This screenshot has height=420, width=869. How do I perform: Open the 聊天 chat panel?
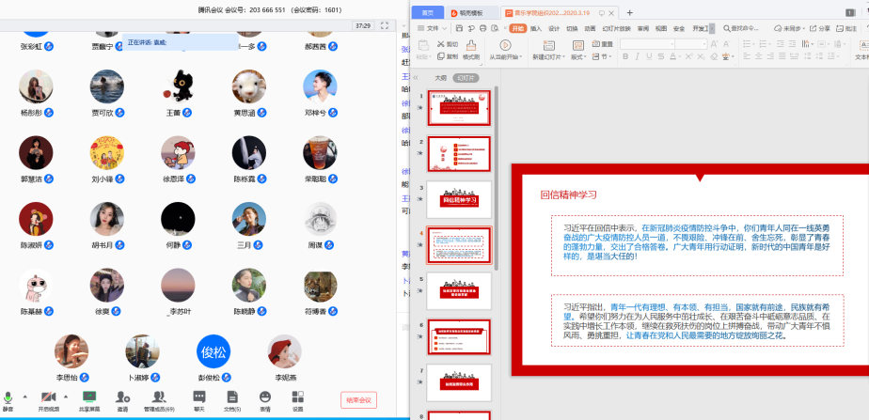click(x=198, y=398)
